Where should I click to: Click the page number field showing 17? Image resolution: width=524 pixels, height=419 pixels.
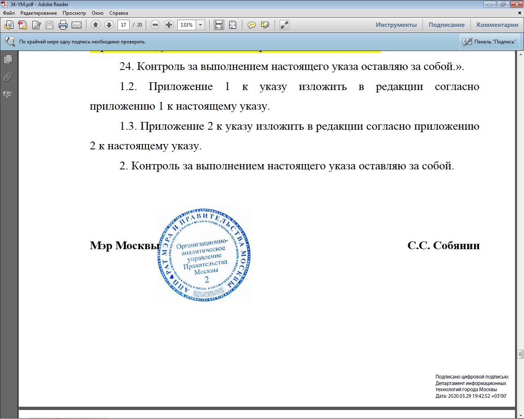click(124, 25)
